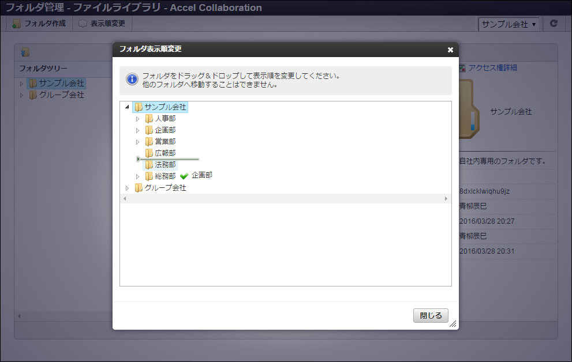The height and width of the screenshot is (362, 572).
Task: Click the 広報部 folder icon
Action: click(x=149, y=153)
